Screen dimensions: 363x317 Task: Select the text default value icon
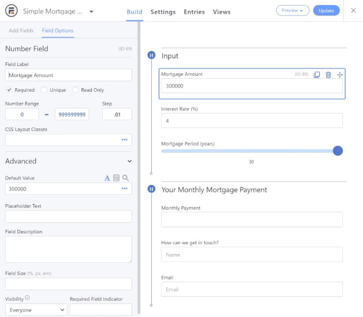click(x=107, y=178)
